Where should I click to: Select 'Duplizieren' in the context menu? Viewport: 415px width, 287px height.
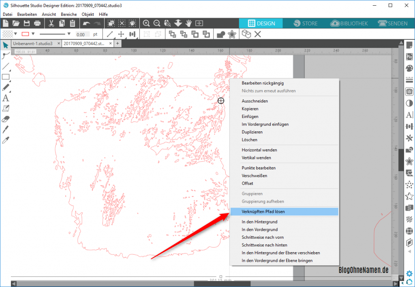pyautogui.click(x=252, y=132)
